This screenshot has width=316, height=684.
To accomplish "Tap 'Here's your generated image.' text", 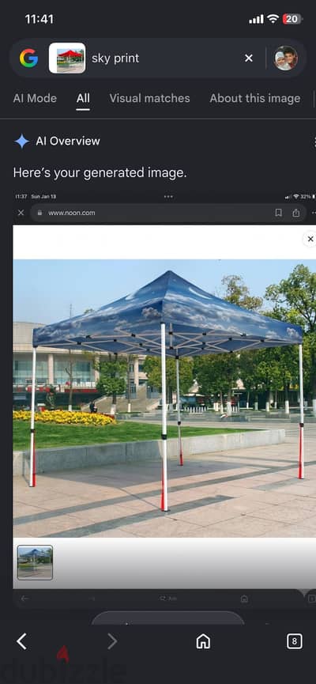I will tap(100, 173).
